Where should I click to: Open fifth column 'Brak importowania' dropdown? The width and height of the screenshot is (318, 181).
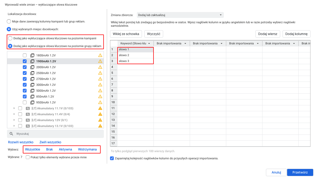coord(294,43)
